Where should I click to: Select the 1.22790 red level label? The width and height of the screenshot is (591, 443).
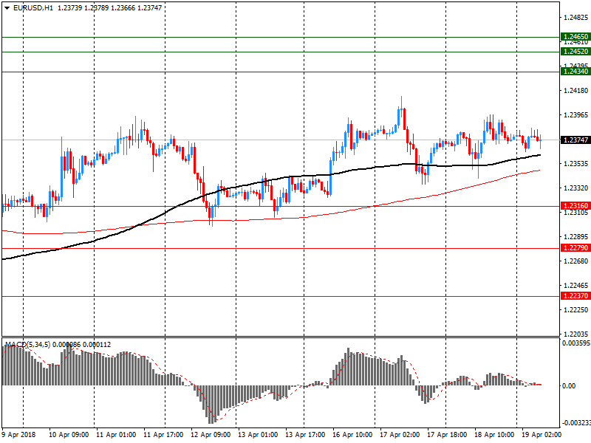point(575,248)
